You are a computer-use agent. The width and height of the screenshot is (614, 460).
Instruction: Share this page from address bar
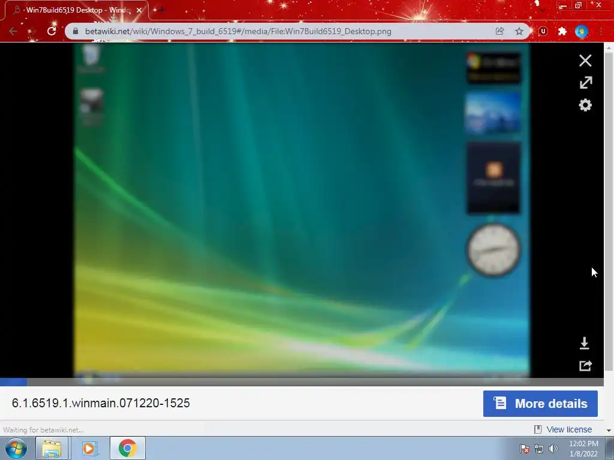(499, 31)
